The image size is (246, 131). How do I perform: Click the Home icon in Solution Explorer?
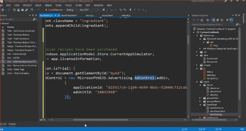202,20
